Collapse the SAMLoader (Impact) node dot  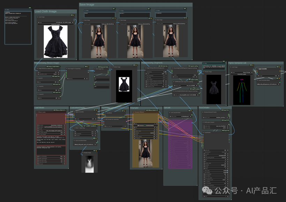203,122
